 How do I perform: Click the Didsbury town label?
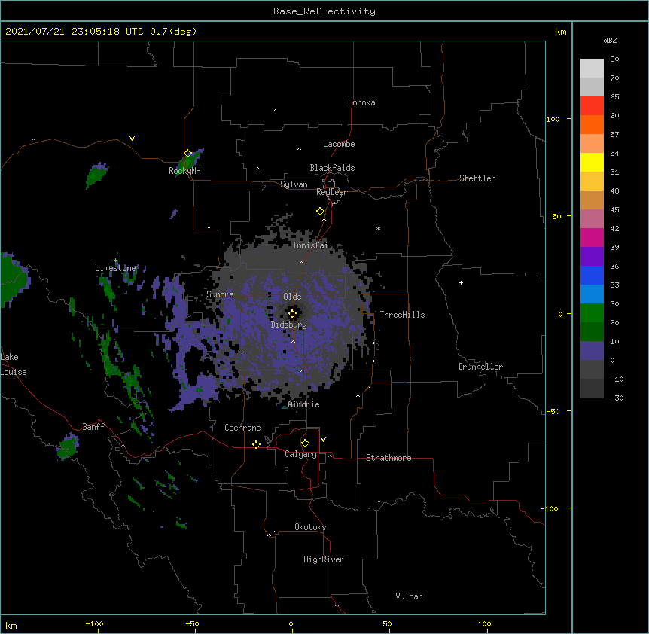[x=288, y=325]
